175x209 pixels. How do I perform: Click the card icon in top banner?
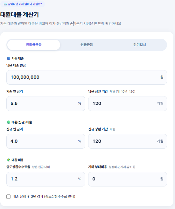coord(5,4)
